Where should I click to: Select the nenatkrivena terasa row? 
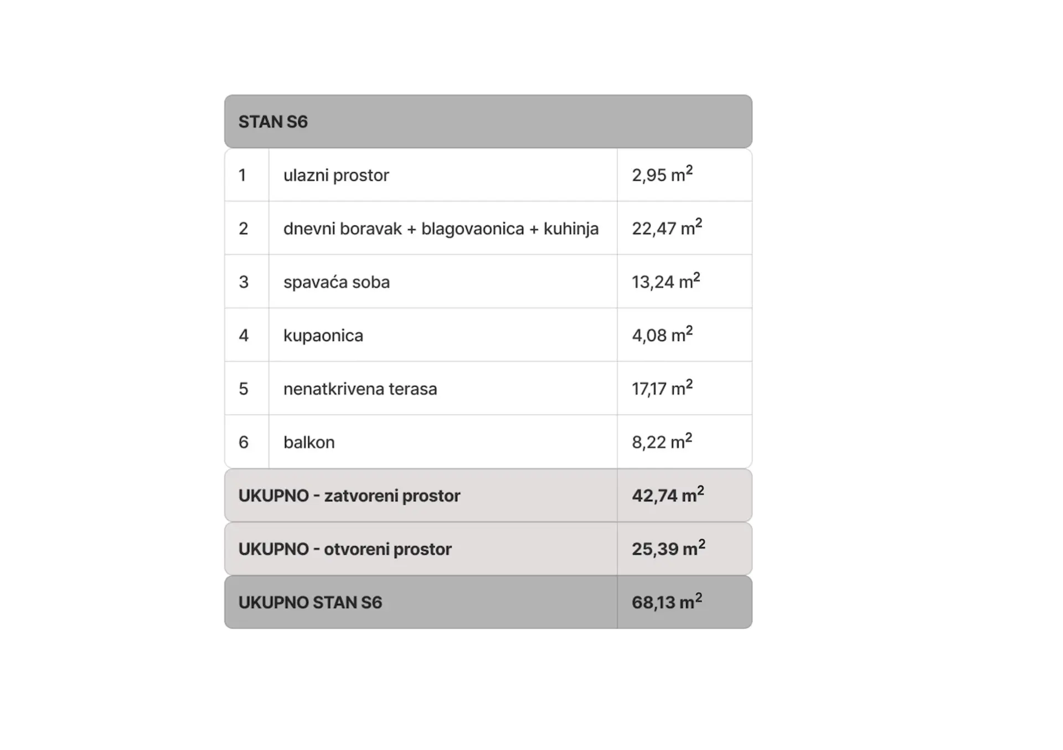click(x=488, y=388)
